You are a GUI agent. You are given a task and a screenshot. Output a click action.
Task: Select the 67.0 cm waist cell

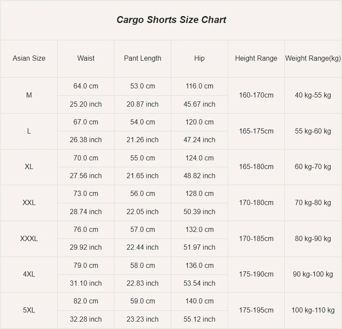click(86, 122)
